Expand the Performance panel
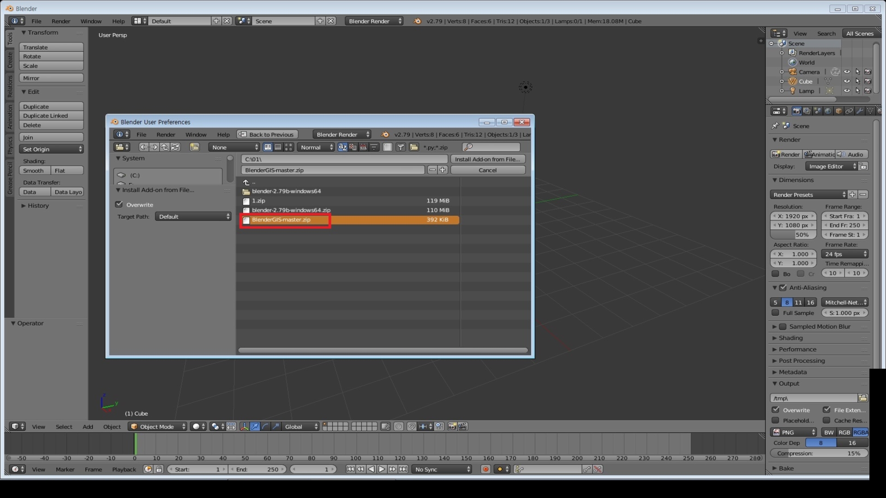The image size is (886, 498). click(x=797, y=350)
